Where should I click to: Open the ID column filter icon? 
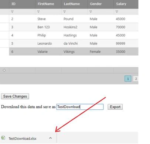click(12, 12)
